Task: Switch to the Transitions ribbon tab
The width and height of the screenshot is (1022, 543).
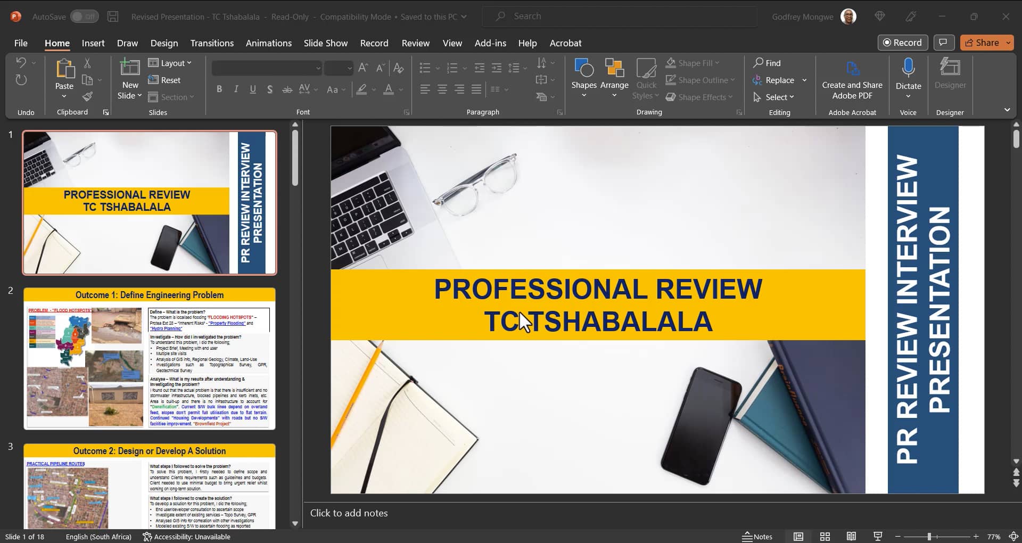Action: point(212,43)
